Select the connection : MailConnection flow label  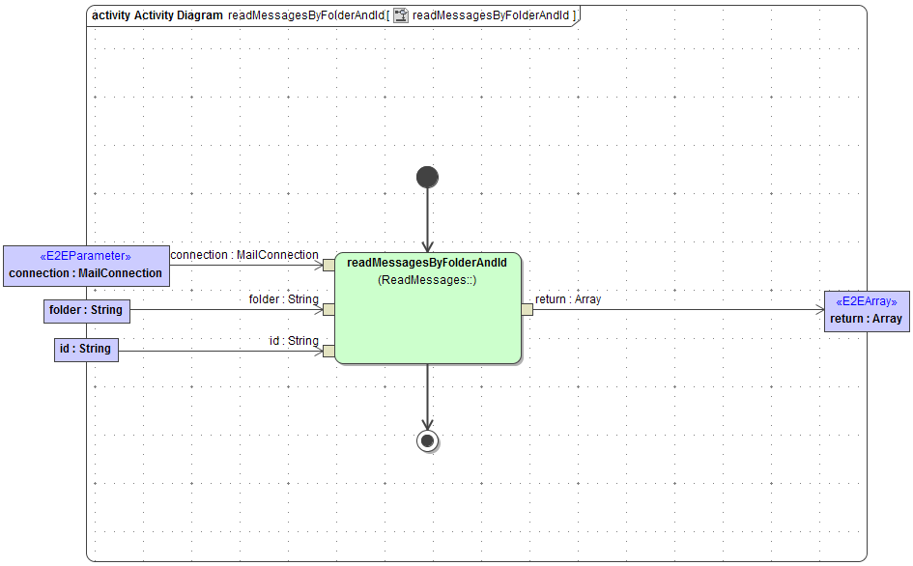pos(244,255)
